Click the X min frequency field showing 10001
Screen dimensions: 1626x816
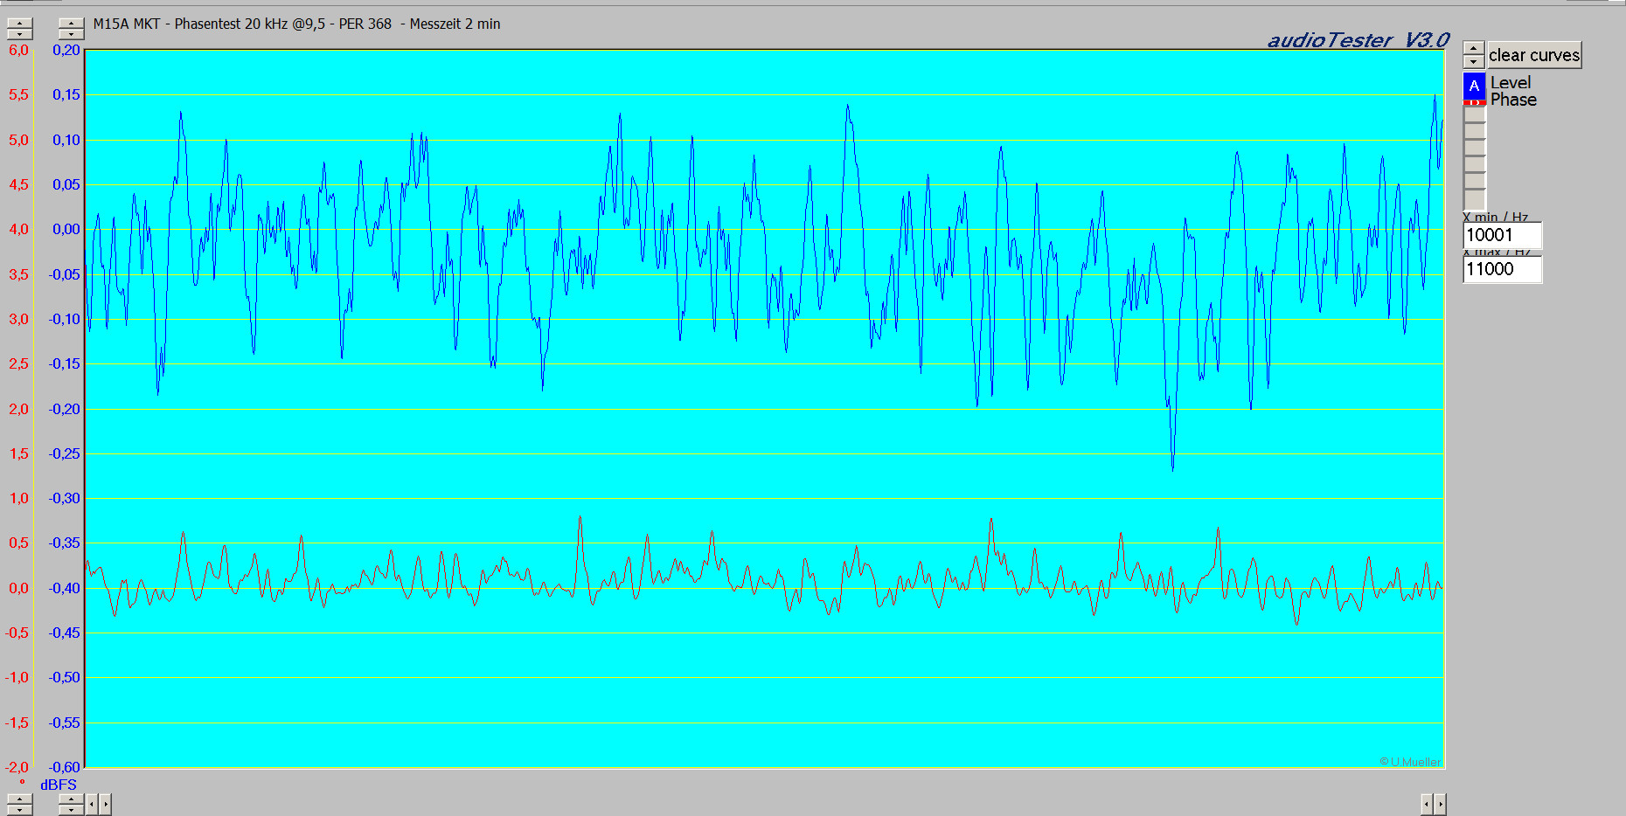pos(1502,235)
